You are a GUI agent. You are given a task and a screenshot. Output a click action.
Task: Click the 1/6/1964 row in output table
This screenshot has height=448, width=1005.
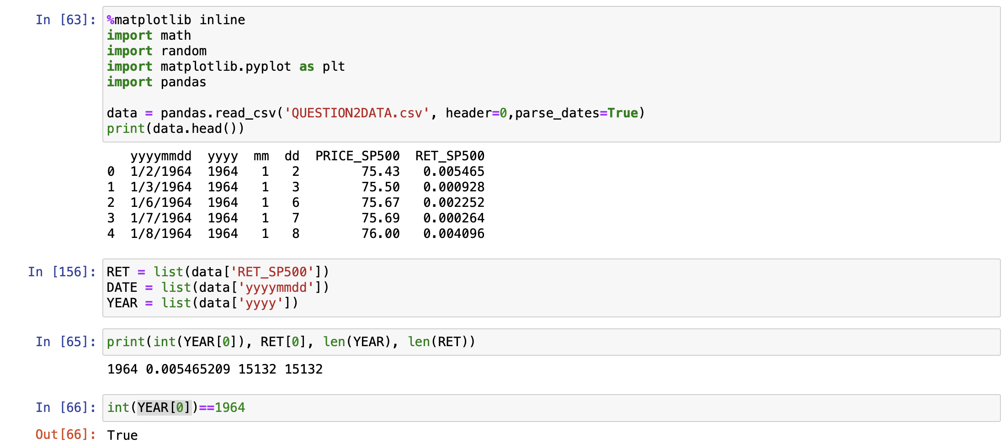tap(161, 203)
